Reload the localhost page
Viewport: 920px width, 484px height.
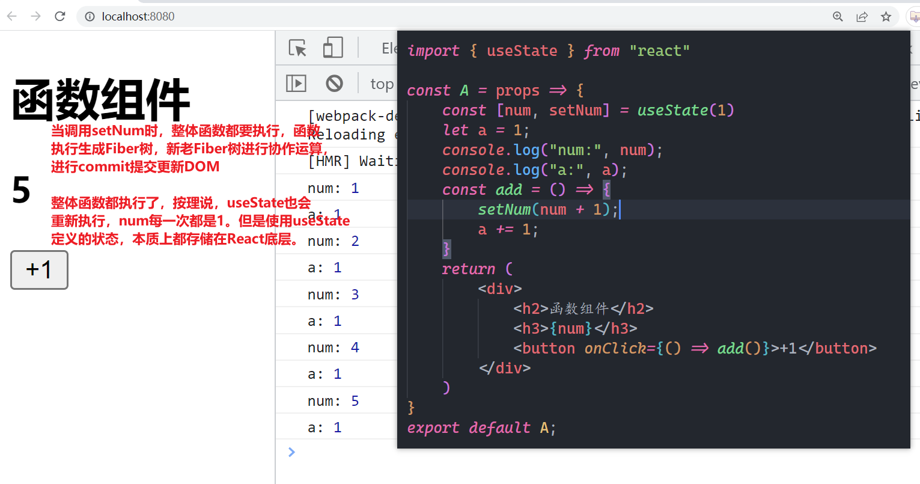click(x=59, y=16)
